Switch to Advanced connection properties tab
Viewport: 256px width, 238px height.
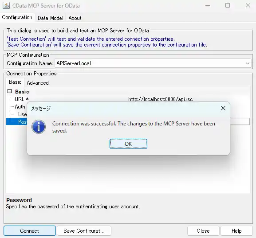coord(38,83)
